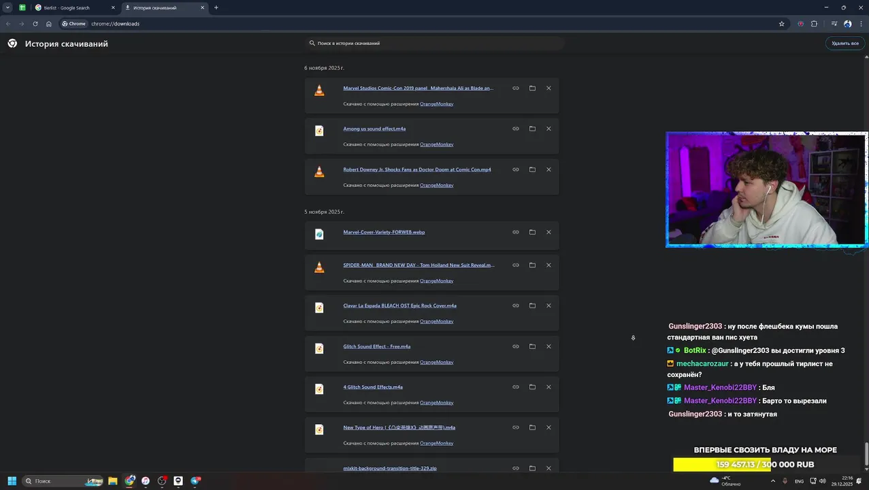Open the Chrome profile avatar
Viewport: 869px width, 490px height.
pos(848,24)
